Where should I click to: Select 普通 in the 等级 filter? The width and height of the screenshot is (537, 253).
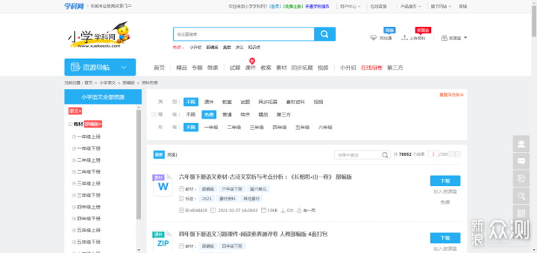point(227,114)
